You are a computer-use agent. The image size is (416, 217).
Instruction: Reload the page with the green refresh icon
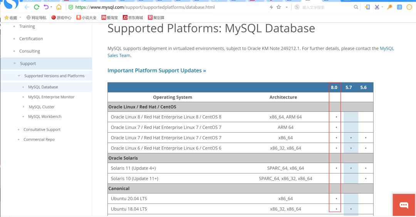[x=37, y=7]
